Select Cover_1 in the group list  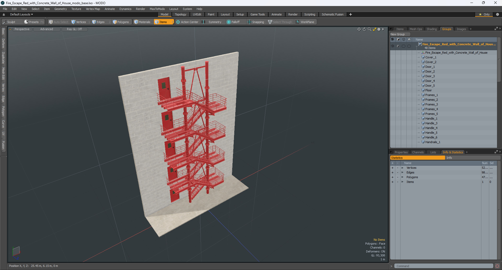point(431,57)
